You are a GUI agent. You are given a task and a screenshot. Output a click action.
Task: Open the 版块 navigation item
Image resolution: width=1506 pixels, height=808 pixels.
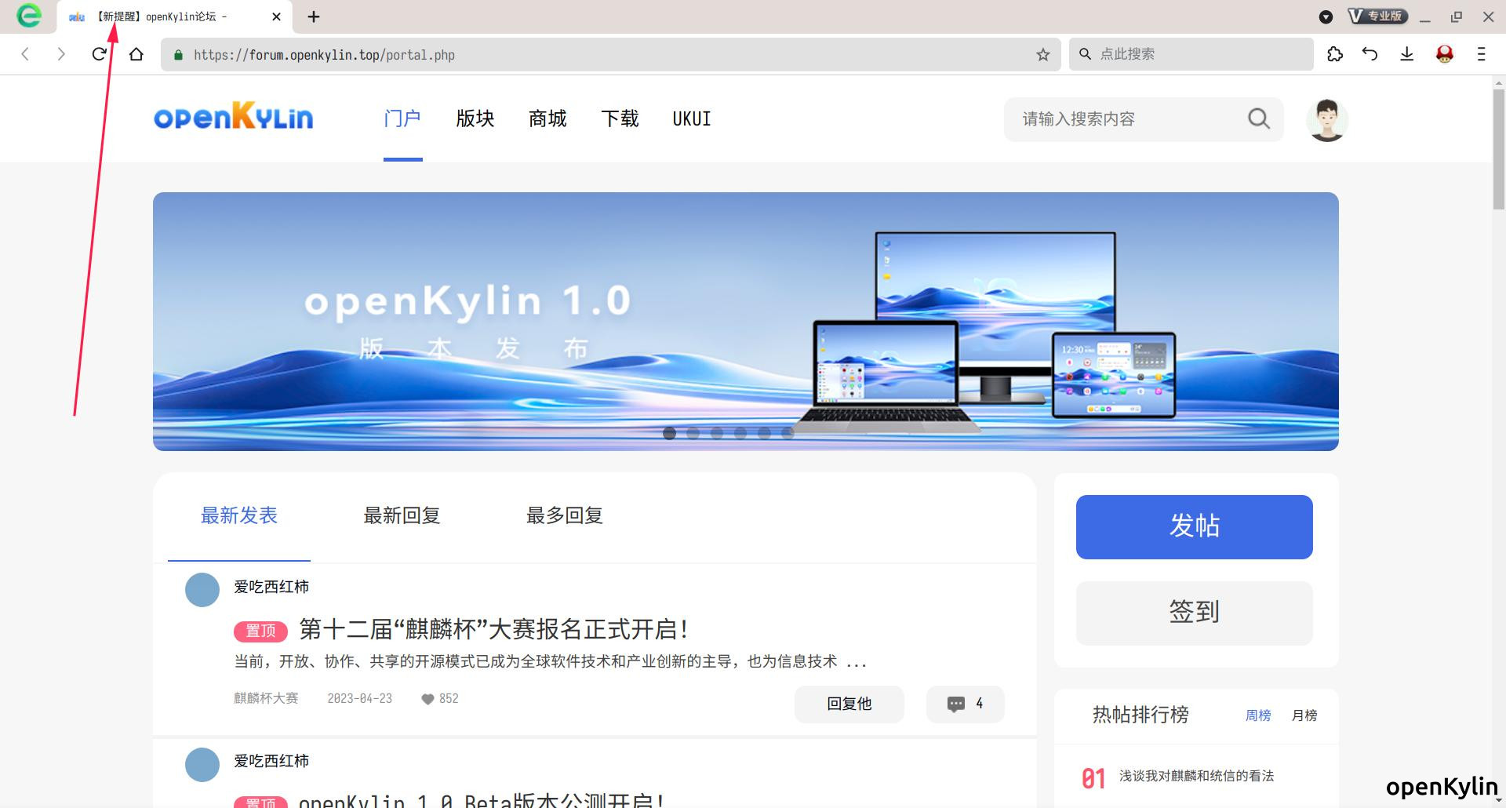coord(475,118)
